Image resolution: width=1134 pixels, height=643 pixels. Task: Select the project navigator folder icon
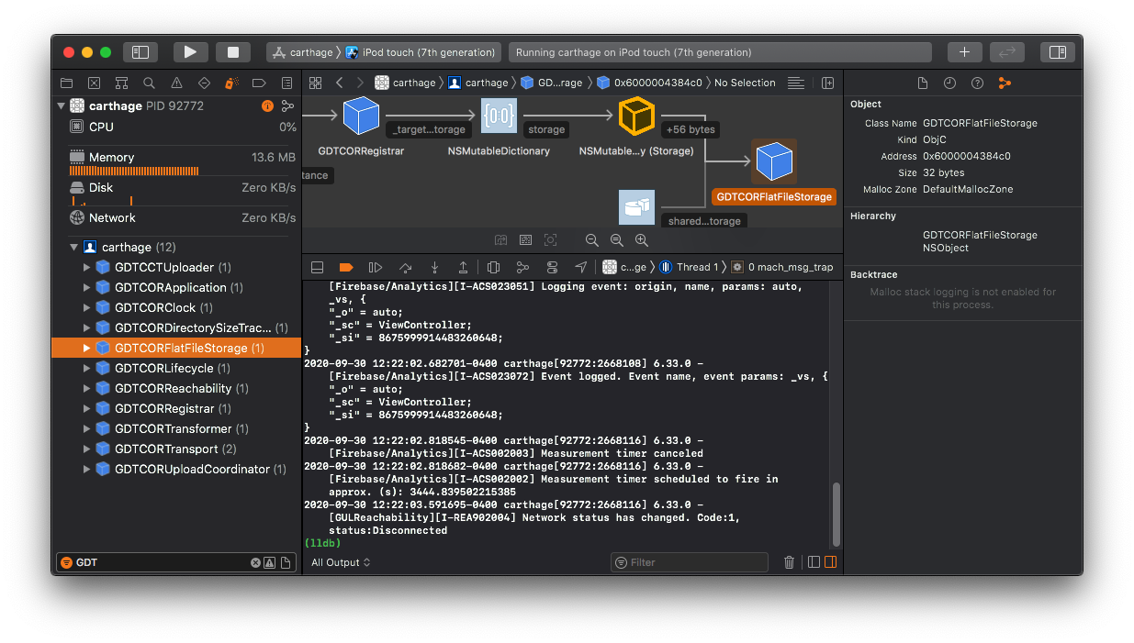pos(66,83)
